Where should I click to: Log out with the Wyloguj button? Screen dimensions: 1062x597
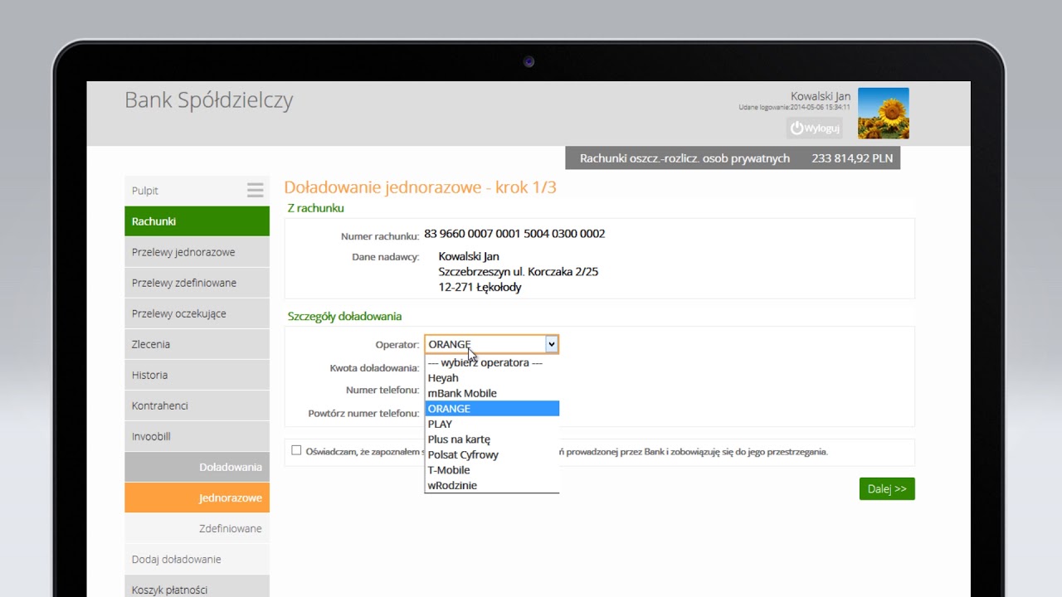click(814, 128)
